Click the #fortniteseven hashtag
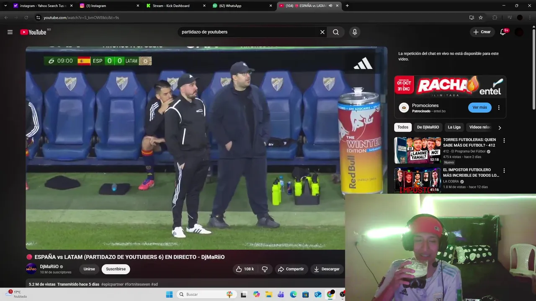Screen dimensions: 536x301 click(x=137, y=284)
